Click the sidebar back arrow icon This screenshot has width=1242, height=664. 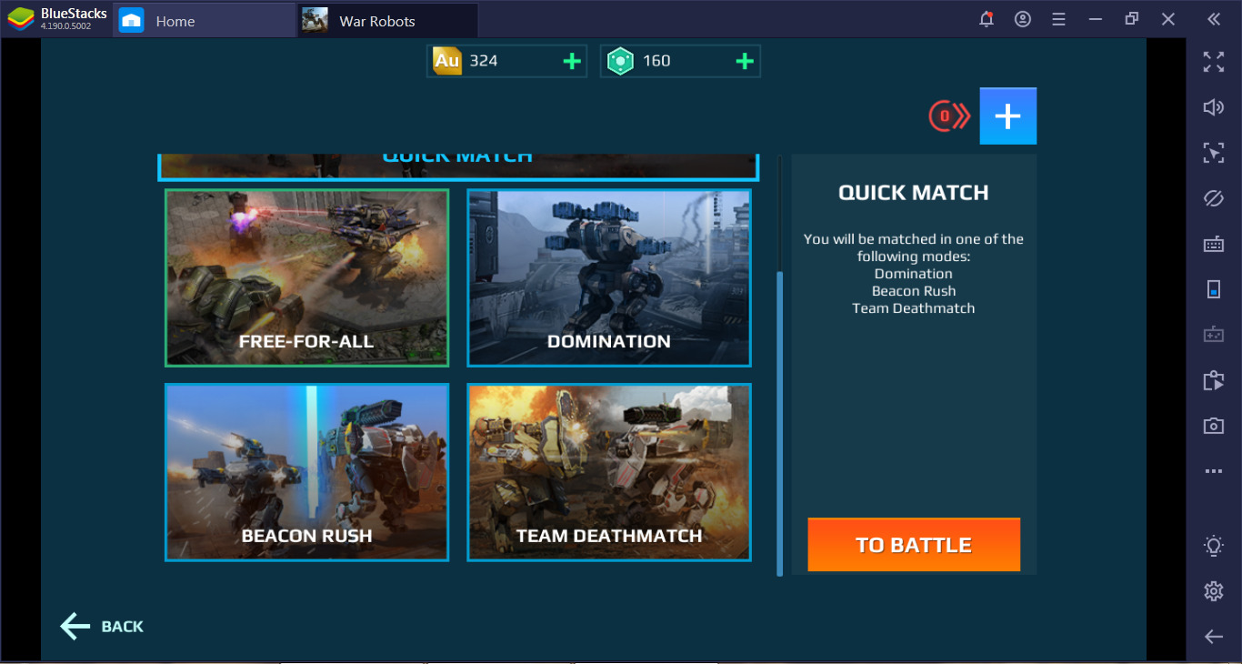[x=1214, y=637]
